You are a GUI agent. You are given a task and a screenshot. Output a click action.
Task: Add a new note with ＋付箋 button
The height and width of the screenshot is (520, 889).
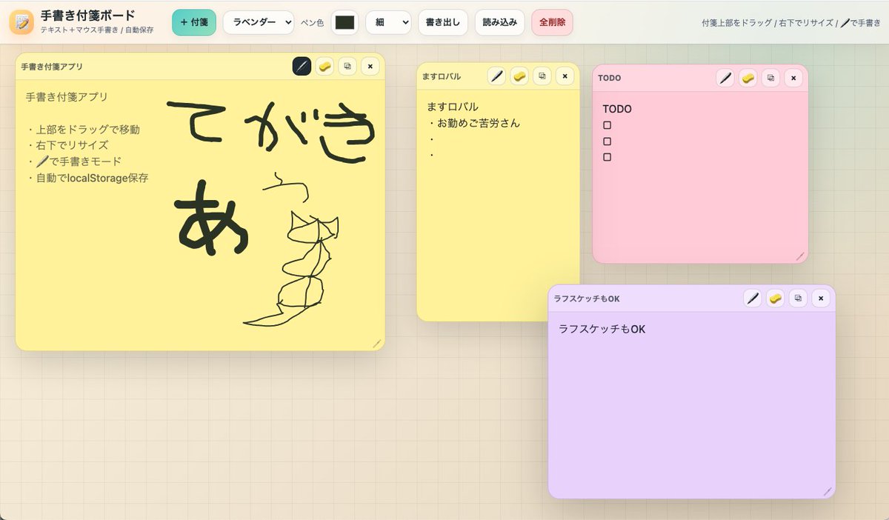[x=194, y=22]
